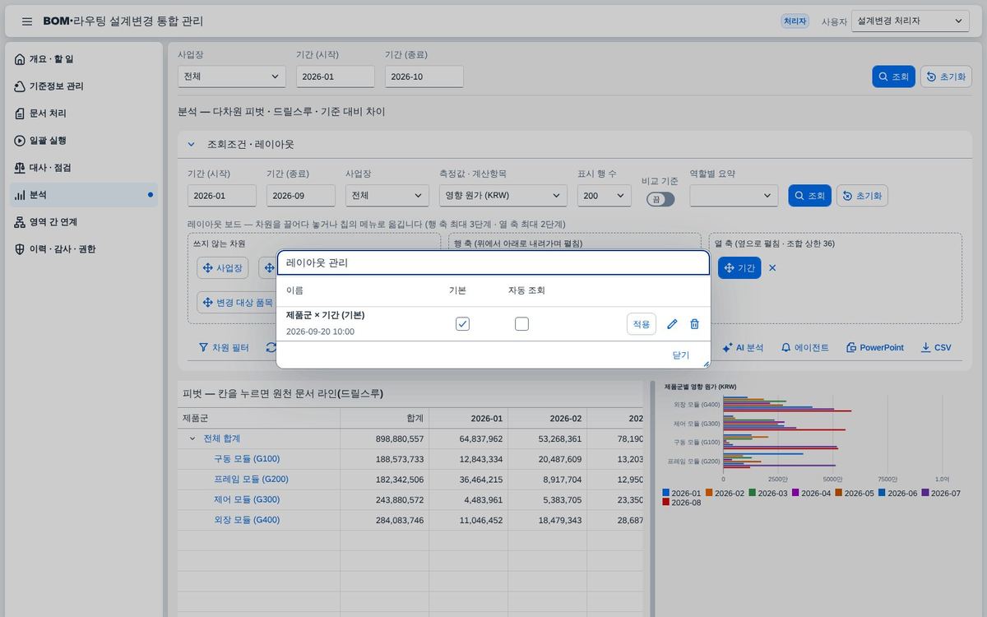
Task: Click the panel 기간 (종료) field 2026-09
Action: point(301,196)
